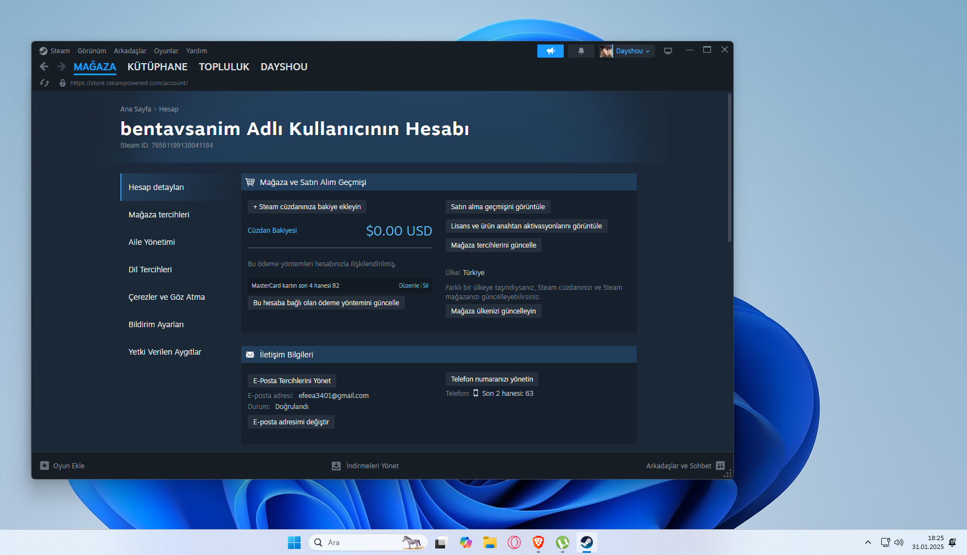Click the Steam icon on the taskbar
The image size is (967, 555).
(587, 542)
